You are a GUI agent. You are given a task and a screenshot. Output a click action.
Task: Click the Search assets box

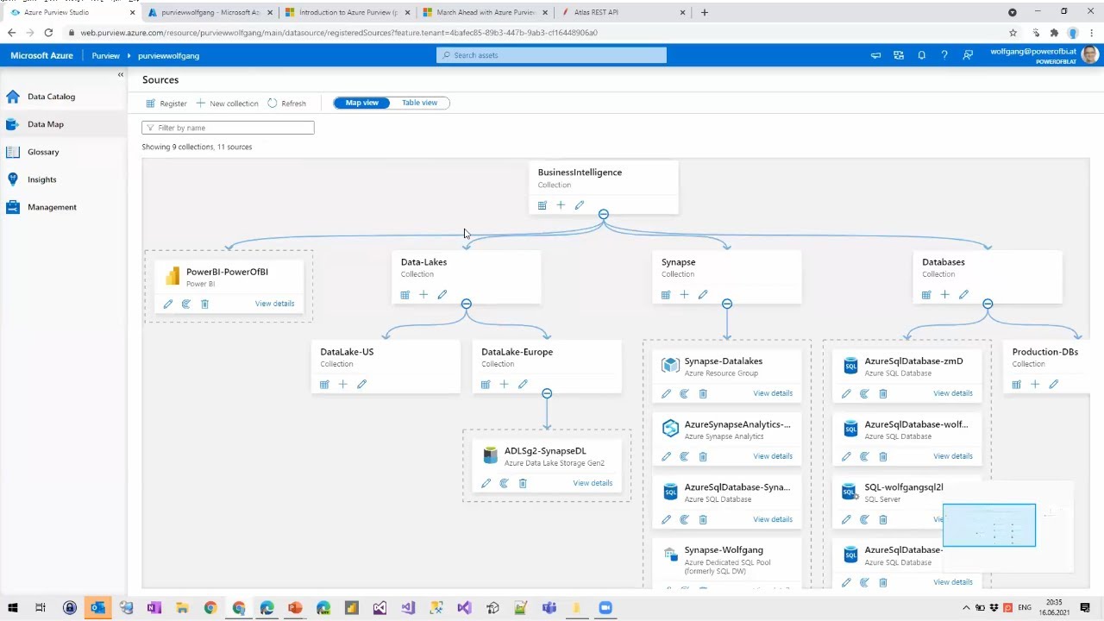pos(551,55)
